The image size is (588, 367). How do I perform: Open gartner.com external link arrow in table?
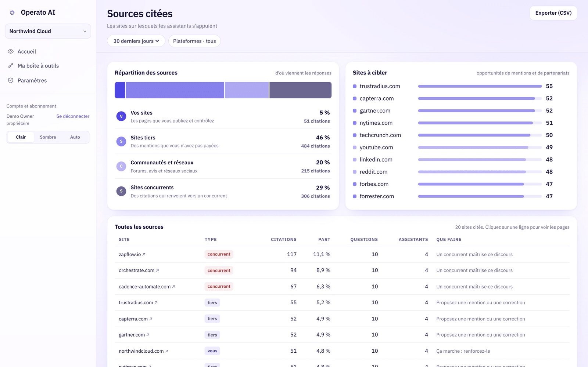pyautogui.click(x=148, y=335)
